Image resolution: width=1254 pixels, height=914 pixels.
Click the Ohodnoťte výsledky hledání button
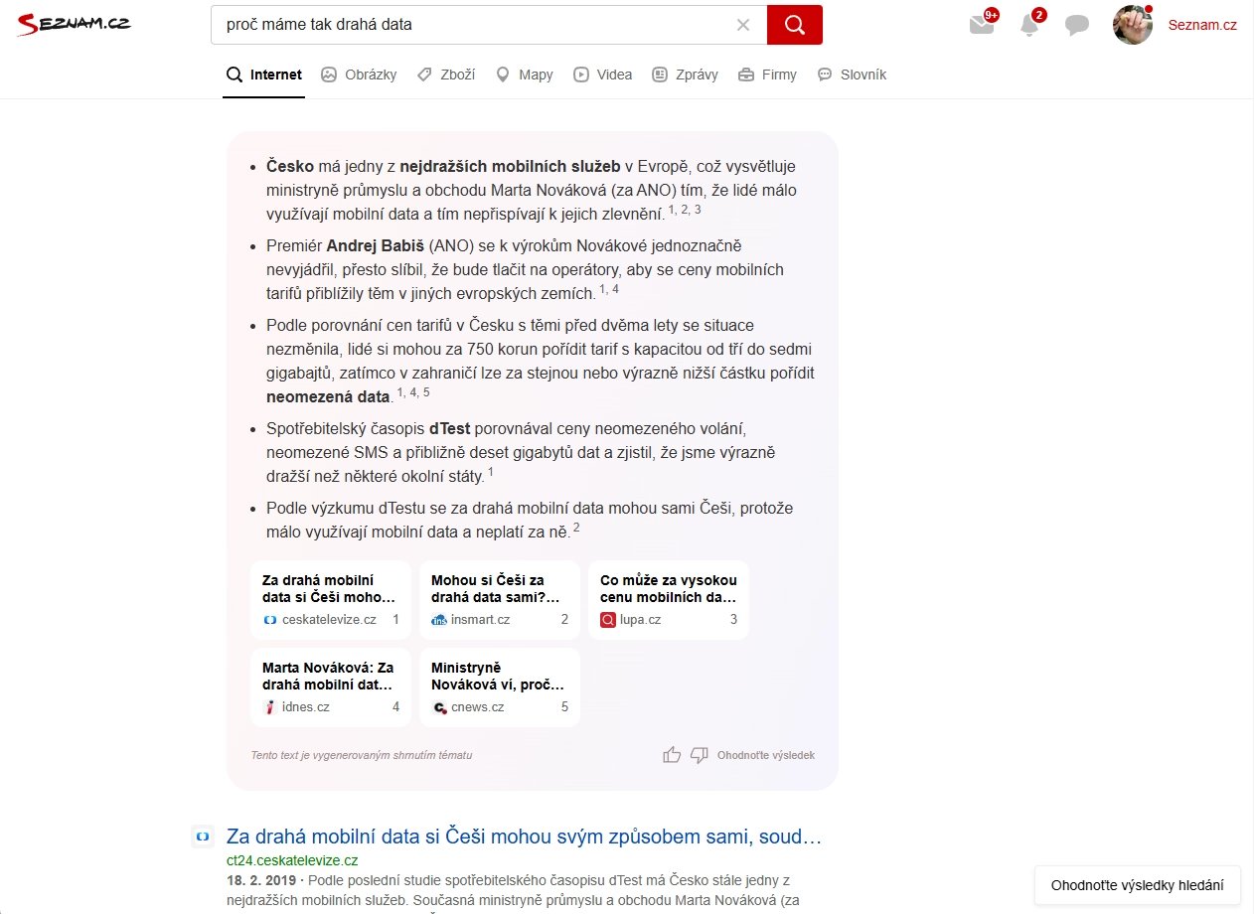click(1138, 885)
